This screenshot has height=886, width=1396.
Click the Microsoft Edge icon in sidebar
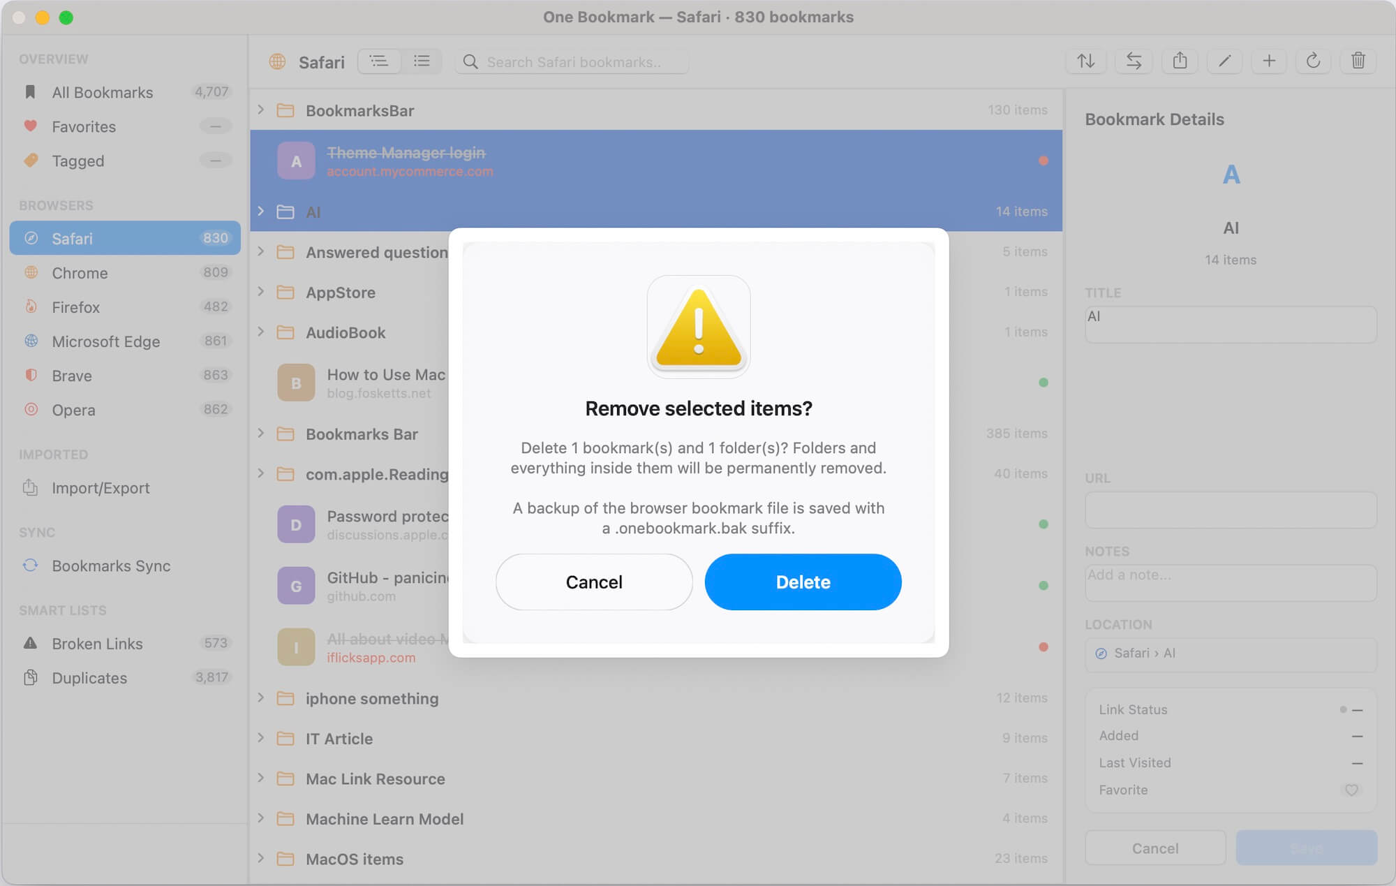[x=31, y=341]
